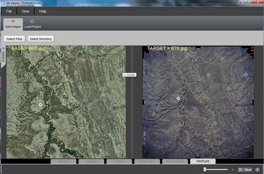Maximize the i2k Viewer window

(249, 2)
